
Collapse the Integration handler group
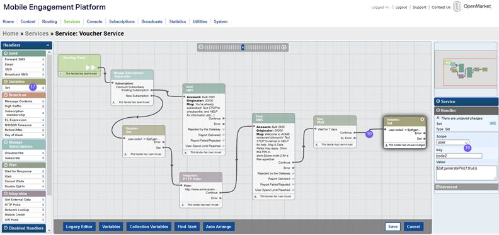6,193
